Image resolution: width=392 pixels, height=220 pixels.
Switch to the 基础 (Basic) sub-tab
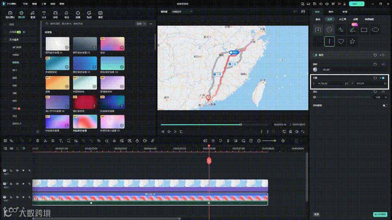point(318,19)
